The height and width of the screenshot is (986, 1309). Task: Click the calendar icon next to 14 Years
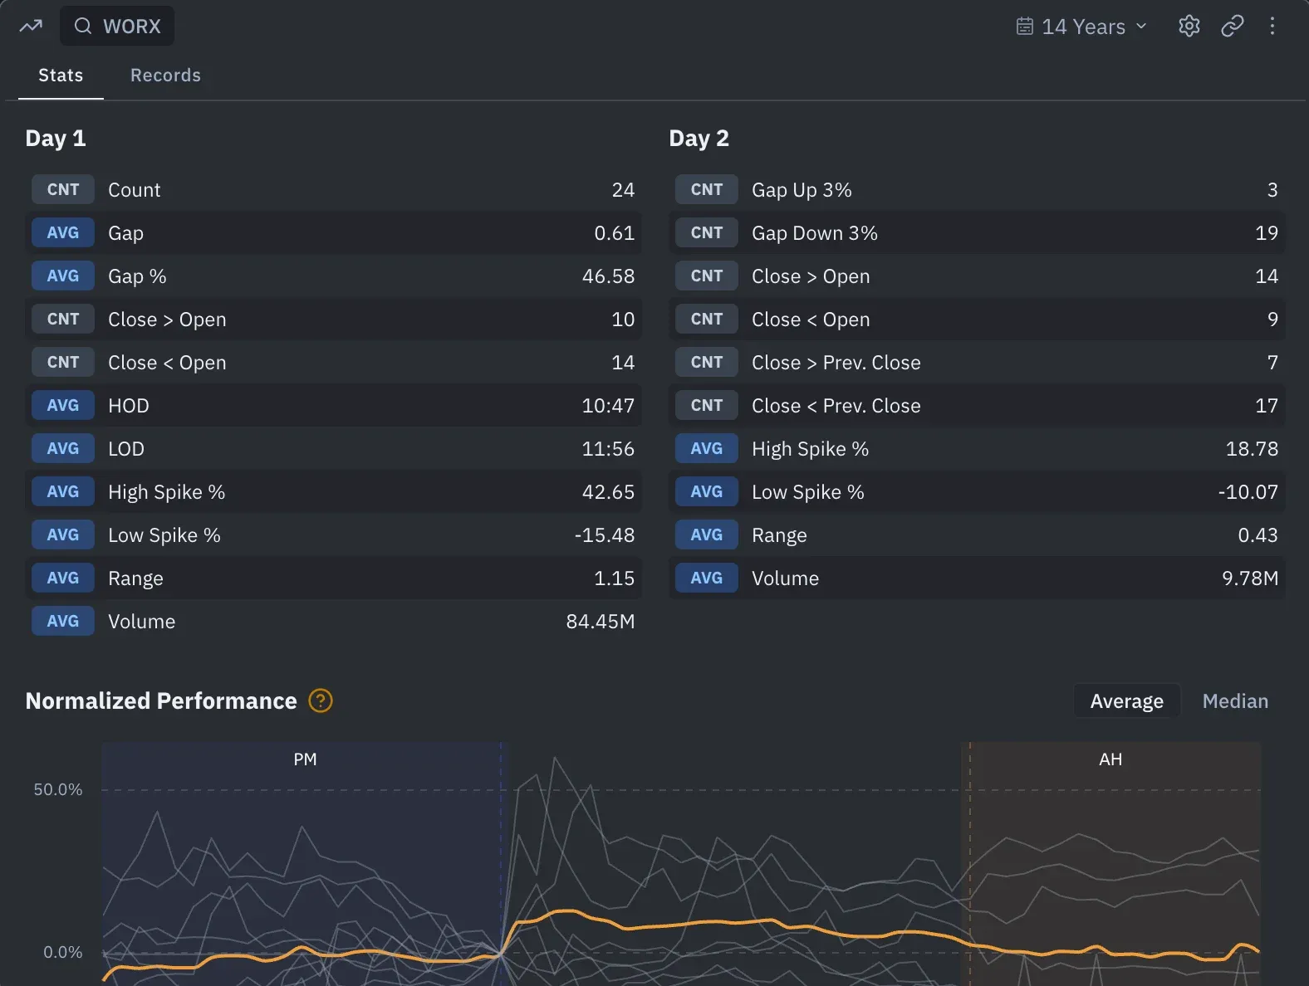click(x=1025, y=27)
